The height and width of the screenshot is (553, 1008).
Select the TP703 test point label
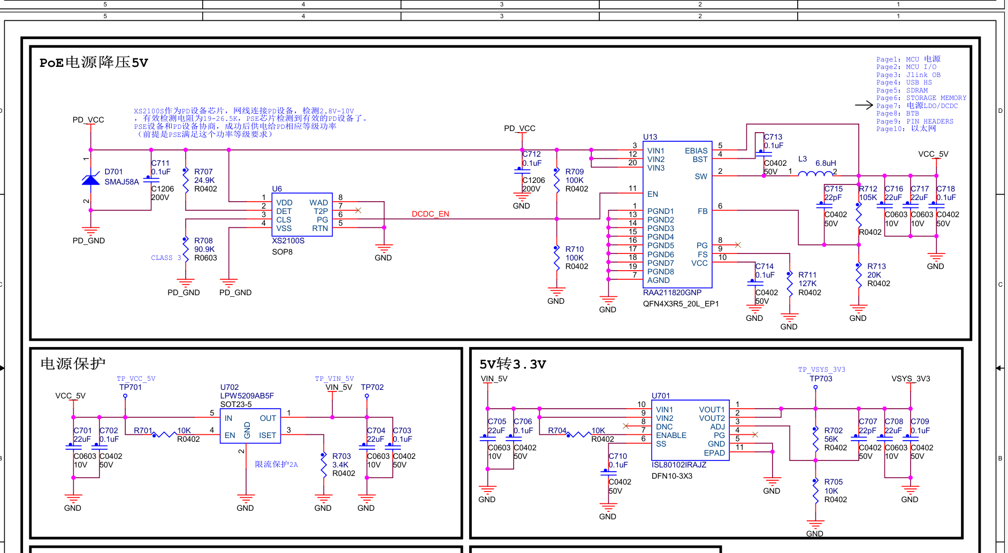tap(821, 379)
